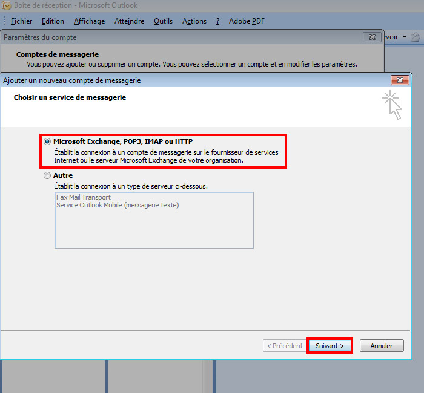Viewport: 424px width, 393px height.
Task: Open the Adobe PDF menu
Action: click(247, 21)
